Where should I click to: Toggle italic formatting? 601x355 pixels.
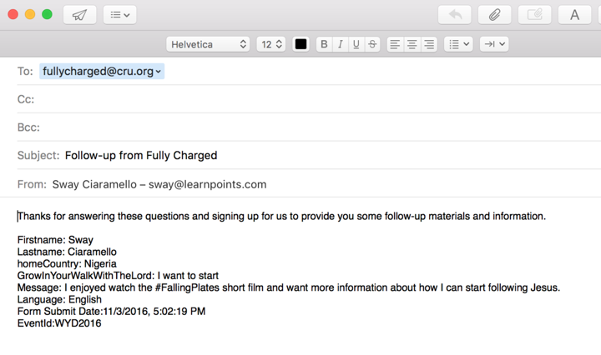tap(340, 44)
